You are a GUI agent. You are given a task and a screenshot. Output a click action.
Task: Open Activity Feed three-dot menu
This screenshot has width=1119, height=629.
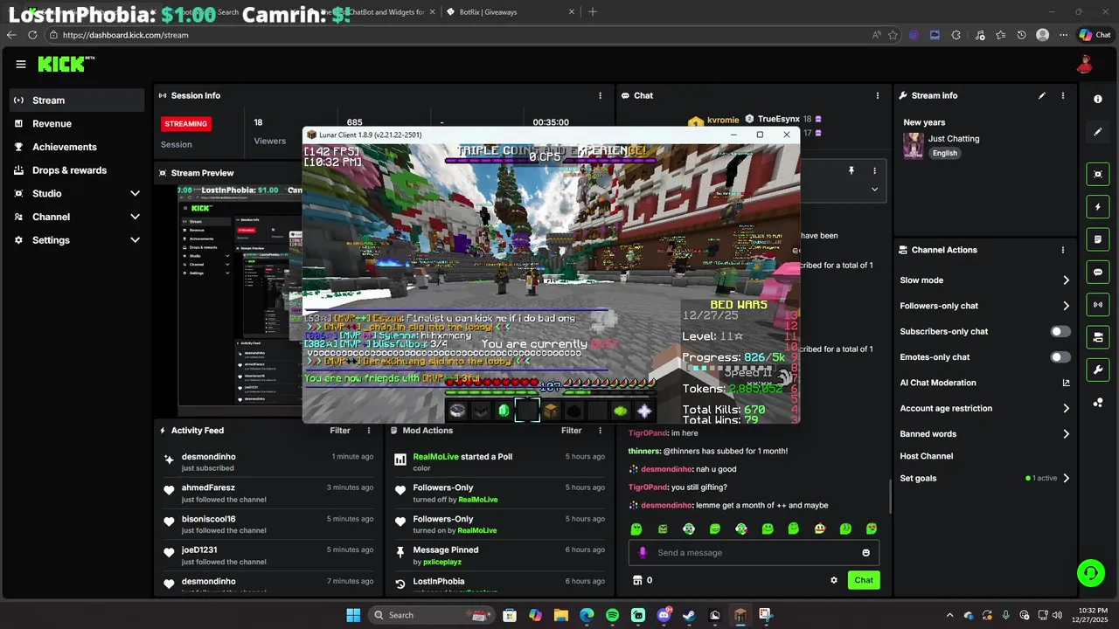pyautogui.click(x=369, y=431)
